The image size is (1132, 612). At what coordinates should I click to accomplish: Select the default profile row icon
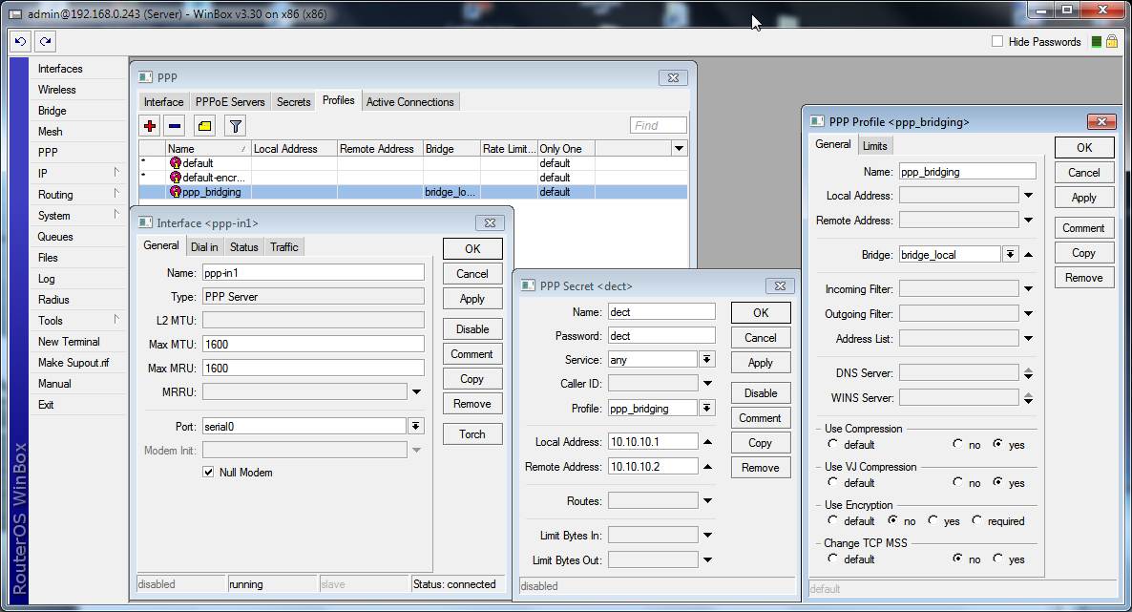[x=175, y=163]
